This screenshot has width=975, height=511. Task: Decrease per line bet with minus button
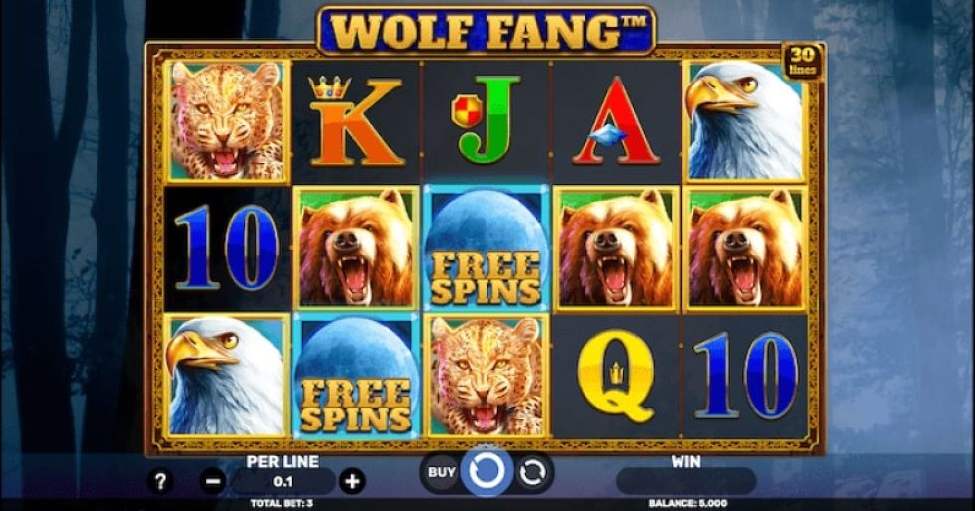click(x=213, y=482)
